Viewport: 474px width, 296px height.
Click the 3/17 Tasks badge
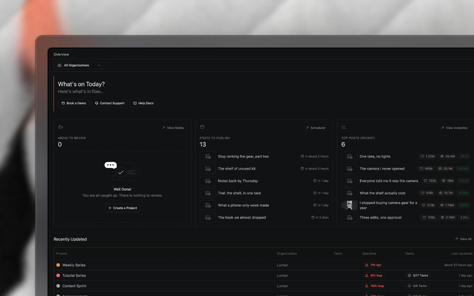pyautogui.click(x=418, y=275)
